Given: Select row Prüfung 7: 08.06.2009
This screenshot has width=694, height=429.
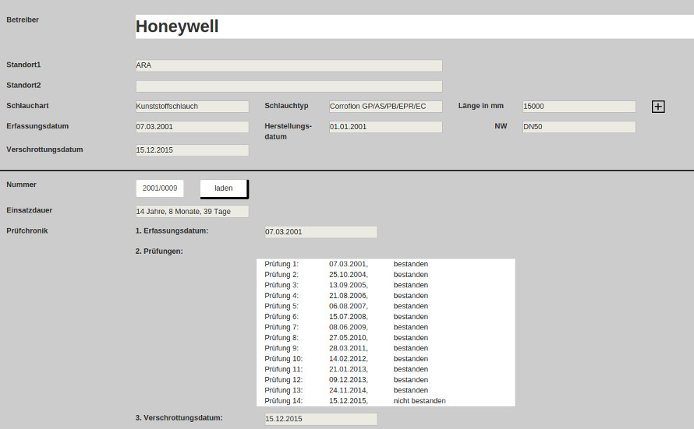Looking at the screenshot, I should click(385, 327).
